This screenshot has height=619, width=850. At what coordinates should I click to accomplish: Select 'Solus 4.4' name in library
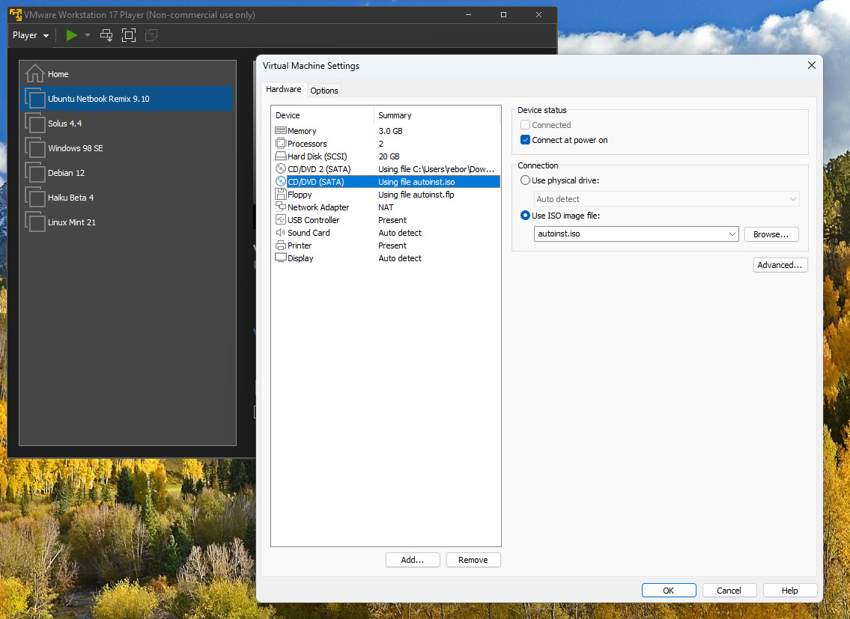click(x=64, y=124)
